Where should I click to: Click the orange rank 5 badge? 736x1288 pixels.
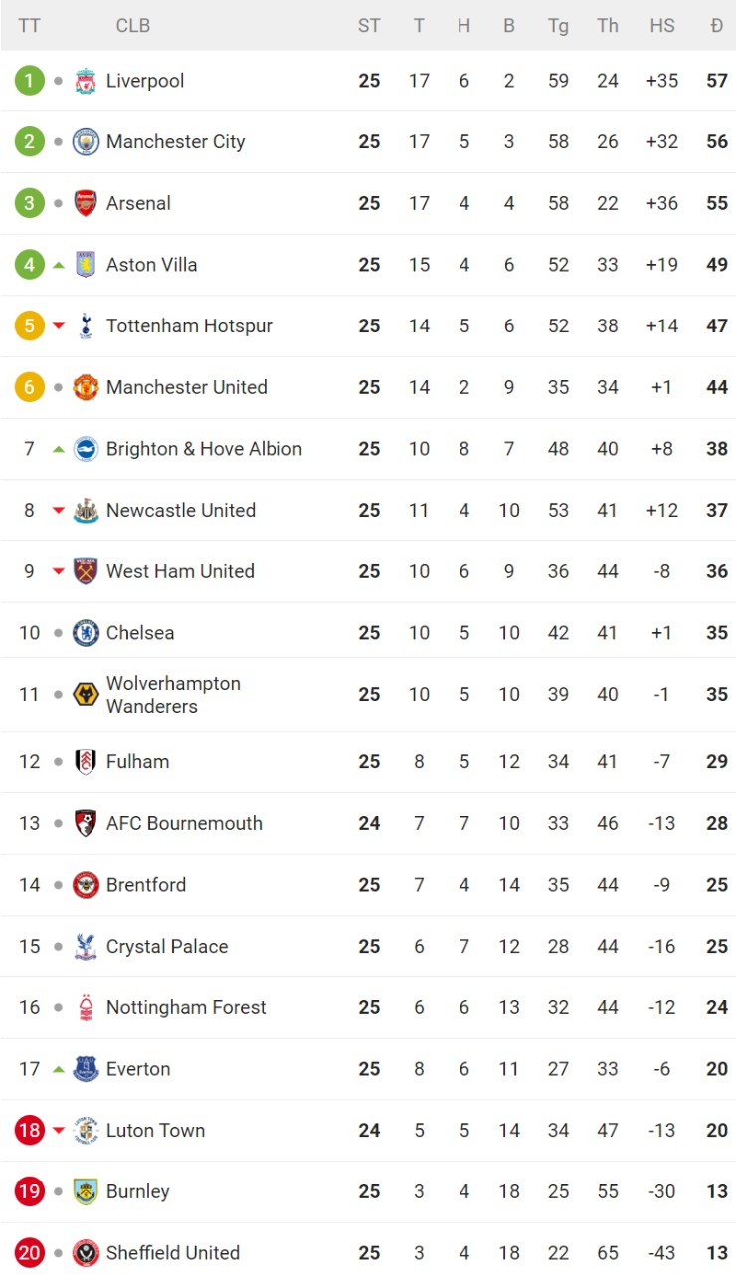30,325
